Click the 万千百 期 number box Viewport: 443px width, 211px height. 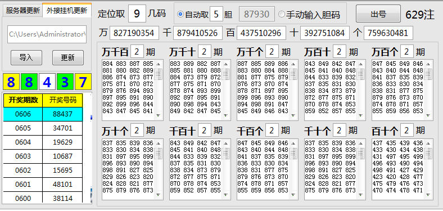coord(137,52)
